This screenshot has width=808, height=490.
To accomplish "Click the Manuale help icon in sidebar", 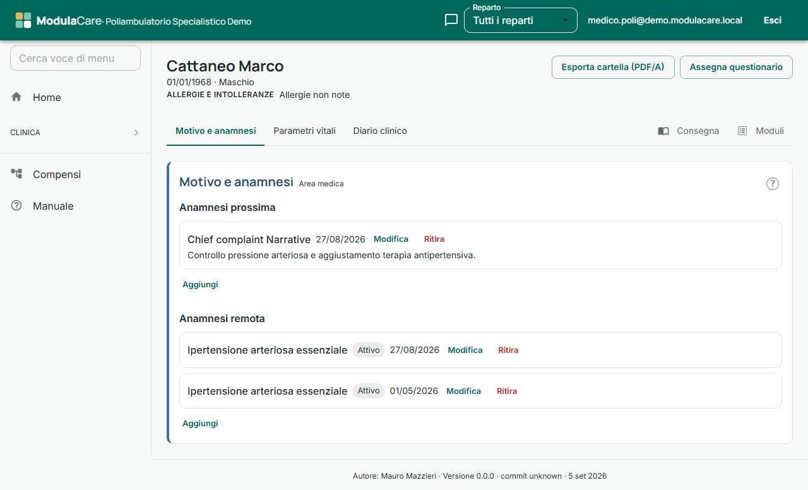I will [16, 205].
